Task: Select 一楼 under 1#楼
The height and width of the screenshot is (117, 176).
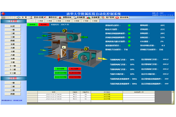Action: 13,30
